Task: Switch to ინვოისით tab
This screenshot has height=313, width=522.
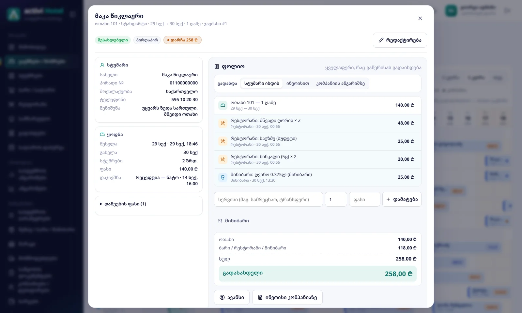Action: pos(298,83)
